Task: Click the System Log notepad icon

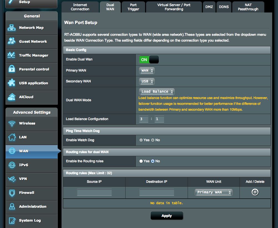Action: coord(12,220)
